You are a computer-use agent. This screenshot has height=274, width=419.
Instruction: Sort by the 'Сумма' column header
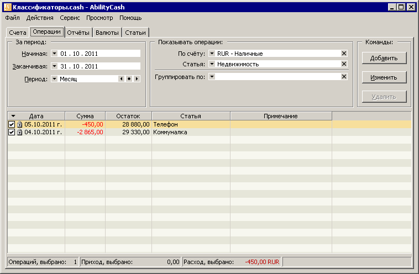pyautogui.click(x=85, y=116)
